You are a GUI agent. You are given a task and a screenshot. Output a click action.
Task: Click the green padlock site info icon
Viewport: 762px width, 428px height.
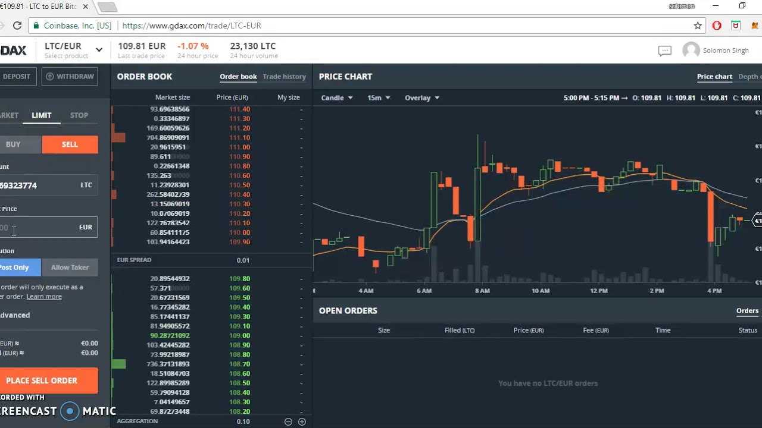[x=37, y=26]
